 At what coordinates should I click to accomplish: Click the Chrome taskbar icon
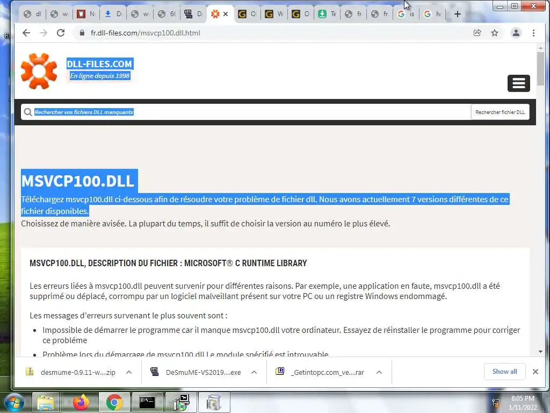[x=114, y=402]
